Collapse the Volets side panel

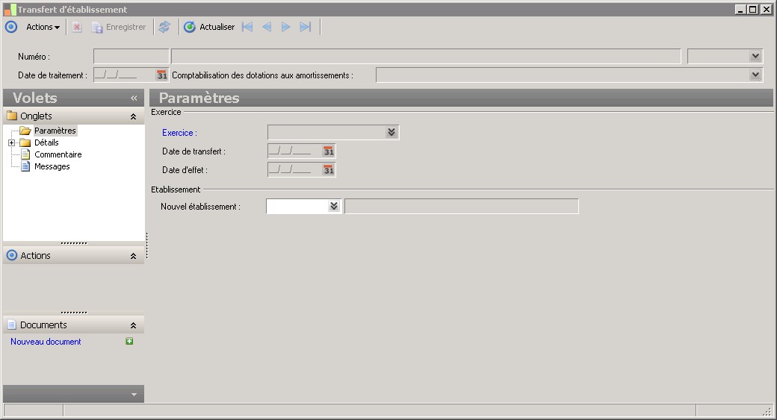coord(134,98)
